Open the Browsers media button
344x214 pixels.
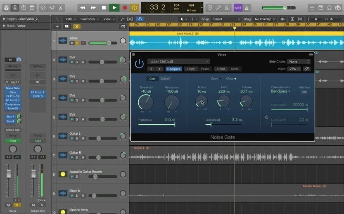pos(338,8)
